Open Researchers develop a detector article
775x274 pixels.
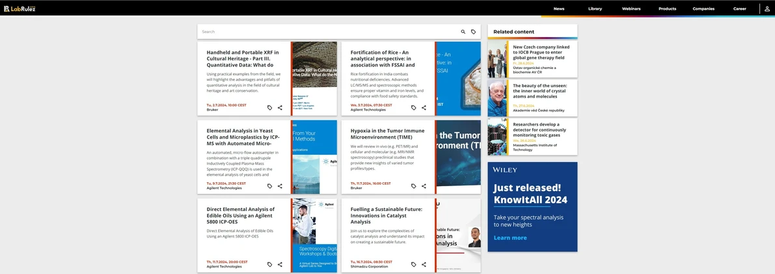click(539, 130)
